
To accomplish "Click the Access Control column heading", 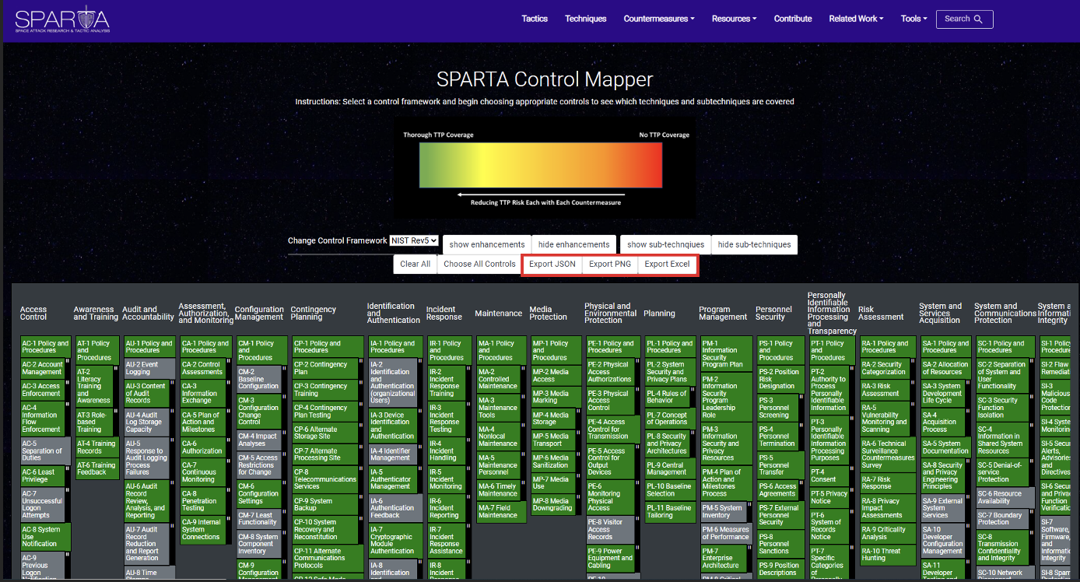I will point(33,313).
